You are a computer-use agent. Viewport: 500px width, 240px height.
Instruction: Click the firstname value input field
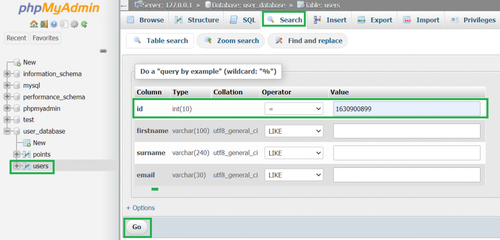(407, 131)
